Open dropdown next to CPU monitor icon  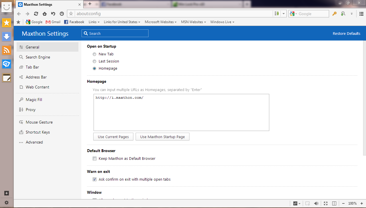tap(300, 204)
